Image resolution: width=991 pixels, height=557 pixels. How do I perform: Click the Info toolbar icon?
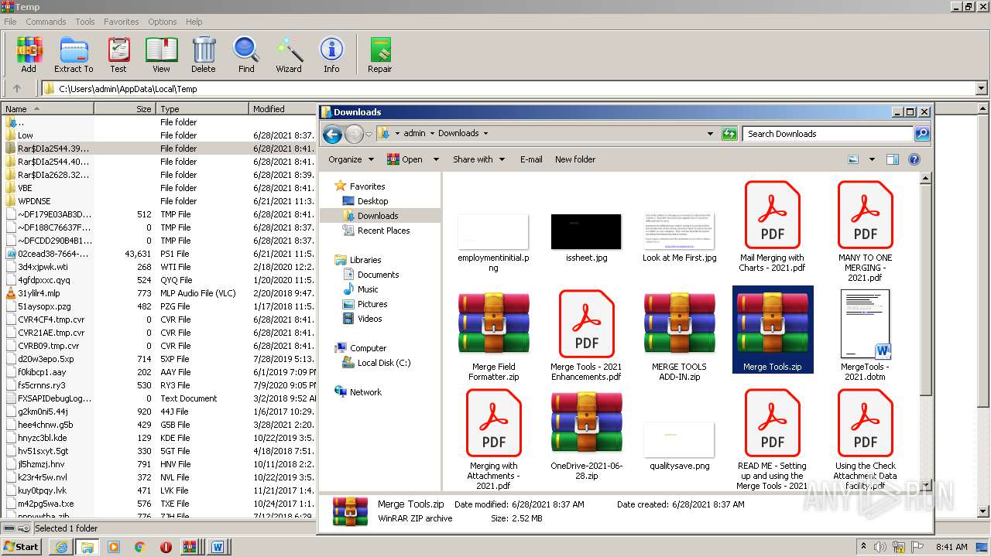coord(331,54)
